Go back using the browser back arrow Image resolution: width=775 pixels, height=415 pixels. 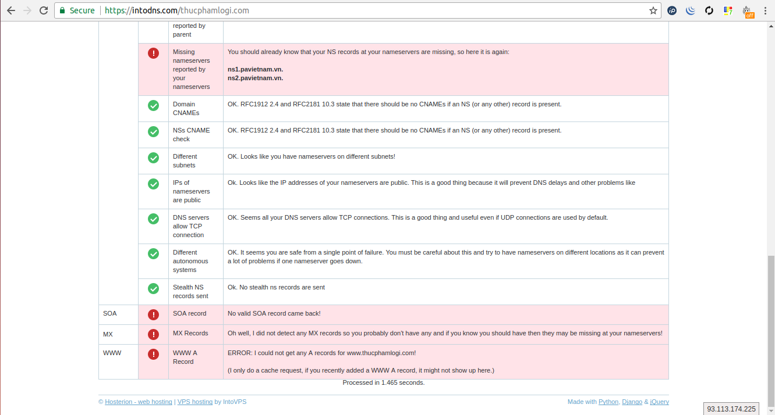point(10,10)
